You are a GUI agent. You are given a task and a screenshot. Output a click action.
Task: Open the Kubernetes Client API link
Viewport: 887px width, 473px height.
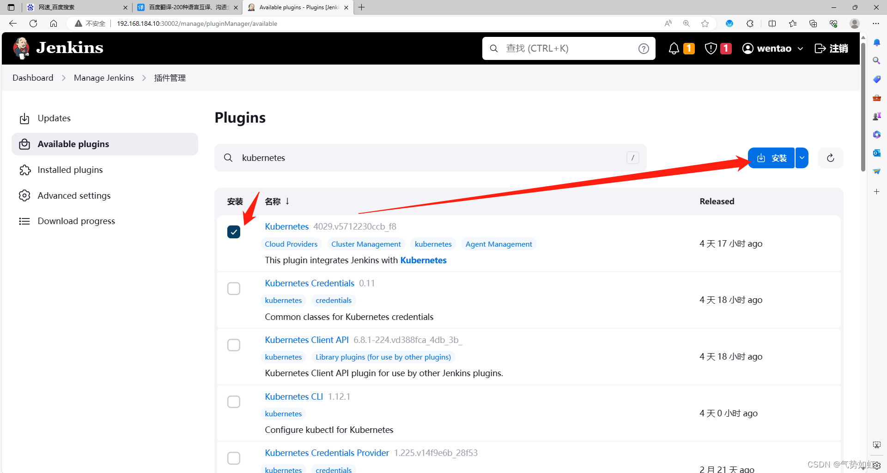[307, 340]
